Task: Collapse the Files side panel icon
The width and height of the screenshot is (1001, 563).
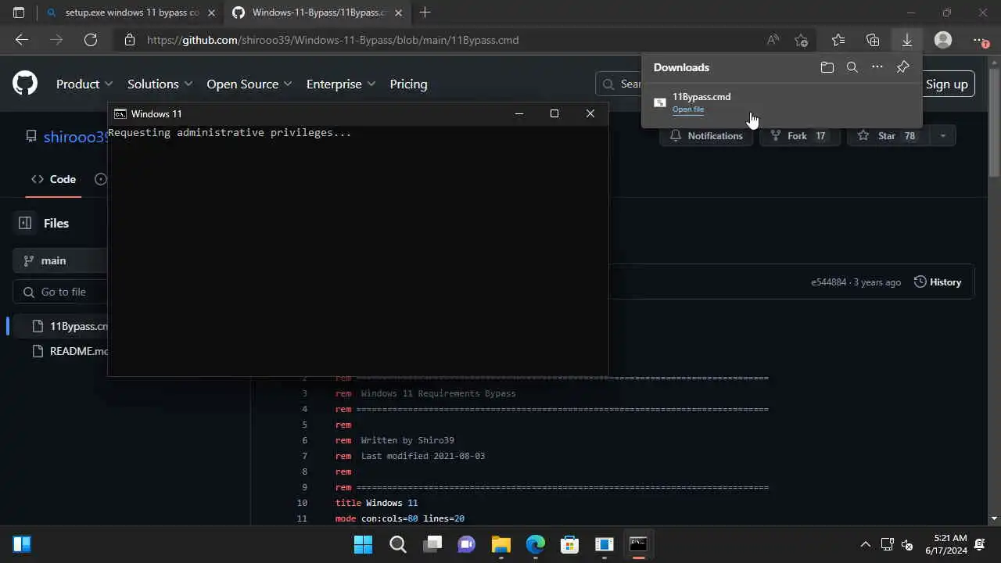Action: coord(25,223)
